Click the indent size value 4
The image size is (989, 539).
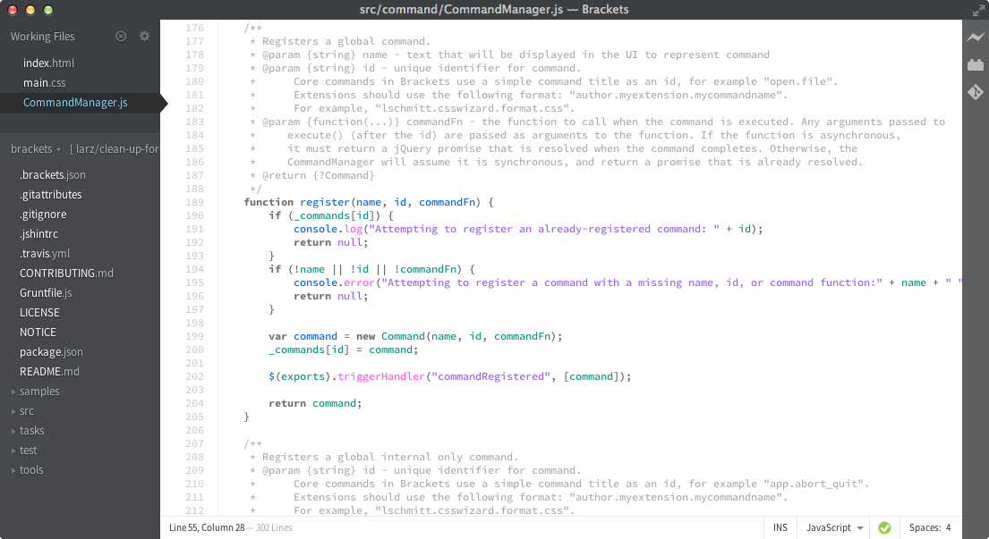point(948,527)
